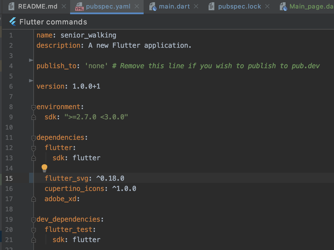The width and height of the screenshot is (334, 250).
Task: Click the fold end marker at adobe_xd line
Action: (x=33, y=199)
